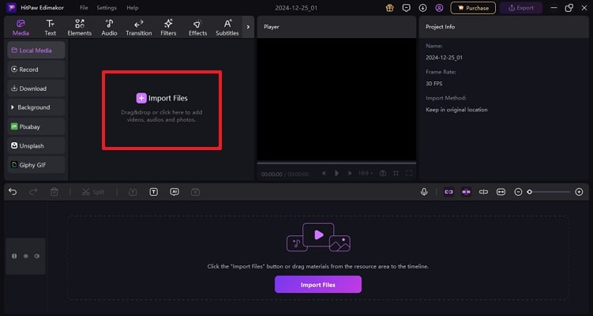Click the gift box icon in title bar

(389, 8)
